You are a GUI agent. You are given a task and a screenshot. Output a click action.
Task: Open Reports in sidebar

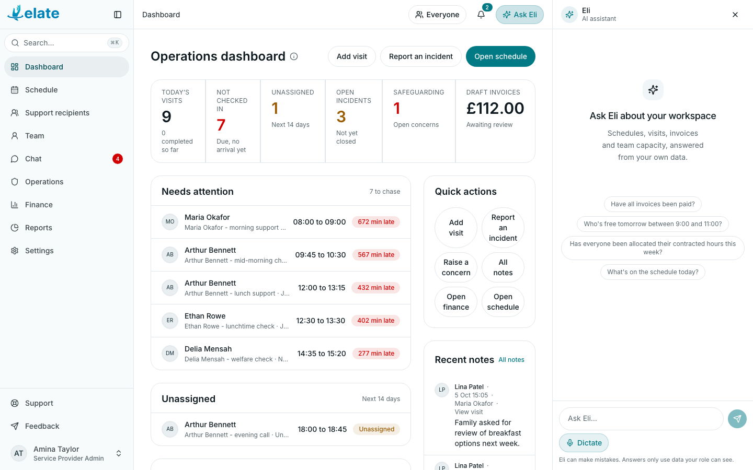point(66,228)
